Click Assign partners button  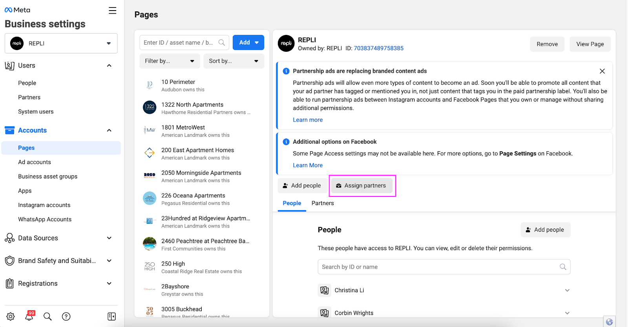[361, 185]
